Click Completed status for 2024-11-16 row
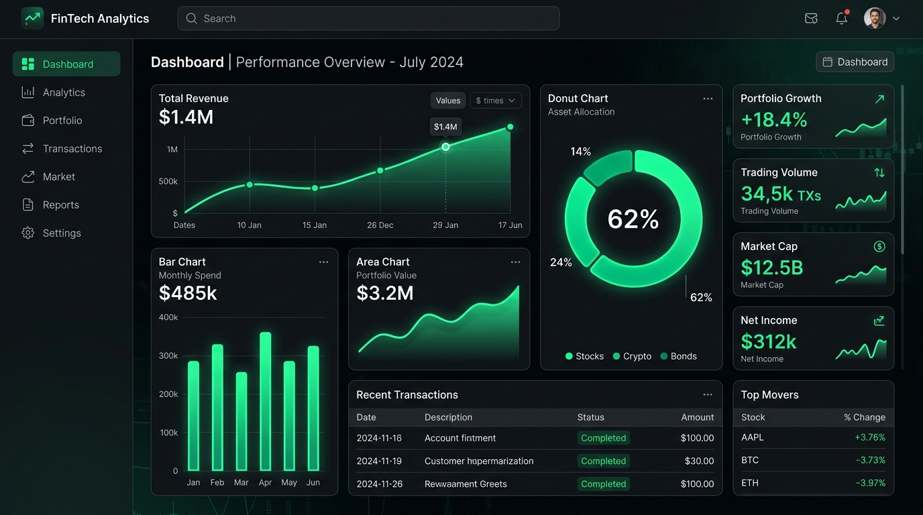 604,438
